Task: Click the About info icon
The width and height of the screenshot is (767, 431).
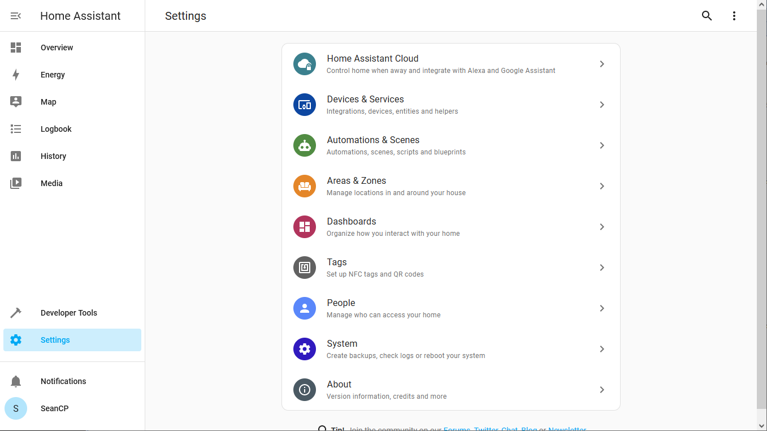Action: [305, 390]
